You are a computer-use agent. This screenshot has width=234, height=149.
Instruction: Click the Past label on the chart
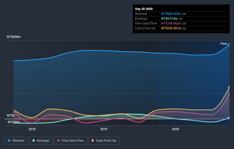tap(224, 44)
